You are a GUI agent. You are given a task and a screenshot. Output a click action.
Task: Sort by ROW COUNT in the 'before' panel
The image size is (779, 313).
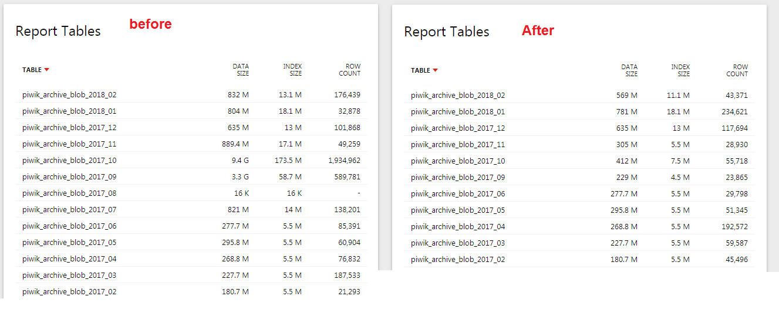coord(350,70)
